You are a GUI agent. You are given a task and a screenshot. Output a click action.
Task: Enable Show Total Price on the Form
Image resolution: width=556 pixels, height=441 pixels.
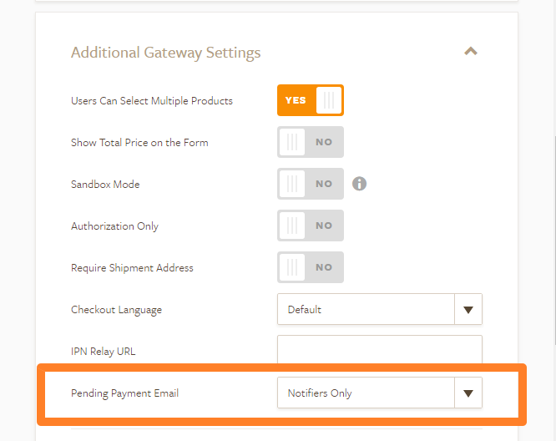click(310, 142)
